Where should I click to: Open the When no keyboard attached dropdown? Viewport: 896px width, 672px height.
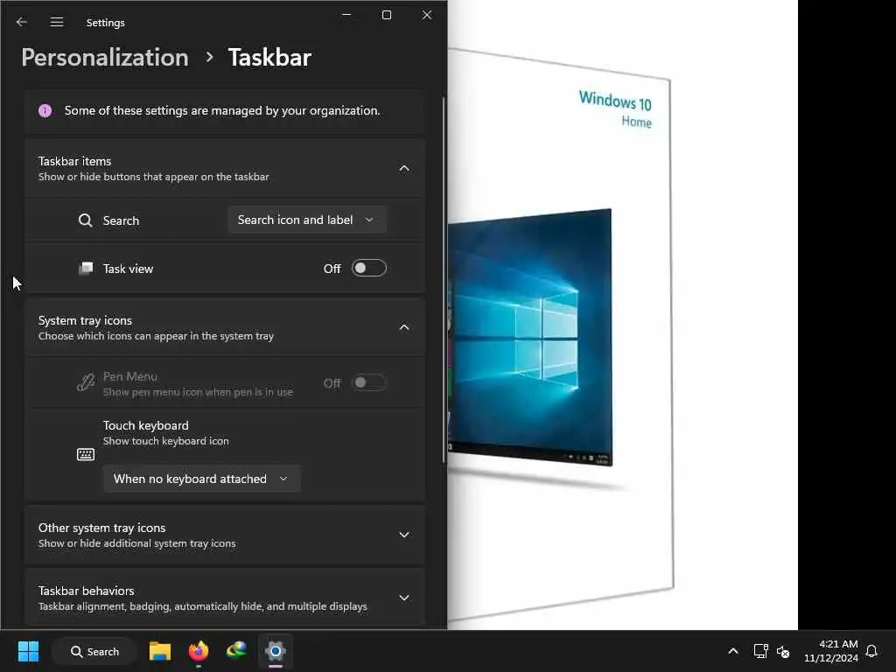point(202,479)
